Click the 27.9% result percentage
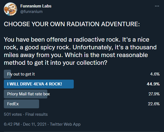Image resolution: width=164 pixels, height=132 pixels. point(154,94)
